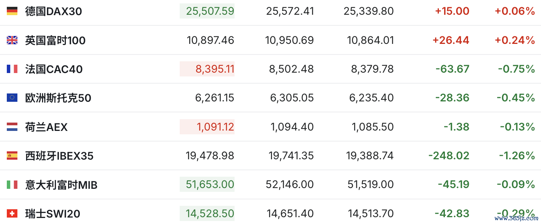
Task: Click the UK flag icon
Action: [x=12, y=40]
